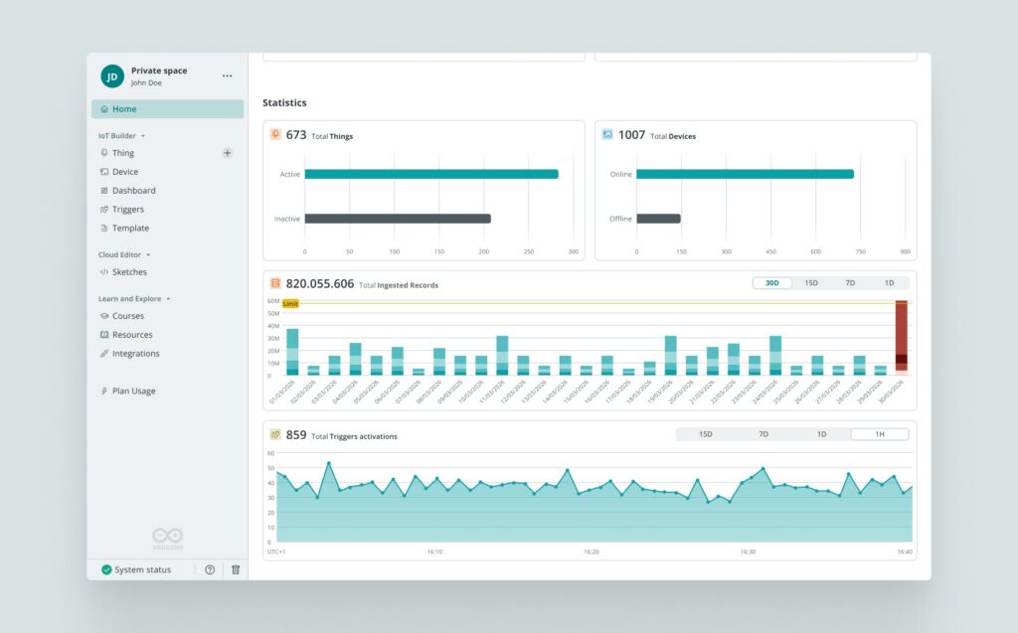The image size is (1018, 633).
Task: Click the Ingested Records icon
Action: [275, 283]
